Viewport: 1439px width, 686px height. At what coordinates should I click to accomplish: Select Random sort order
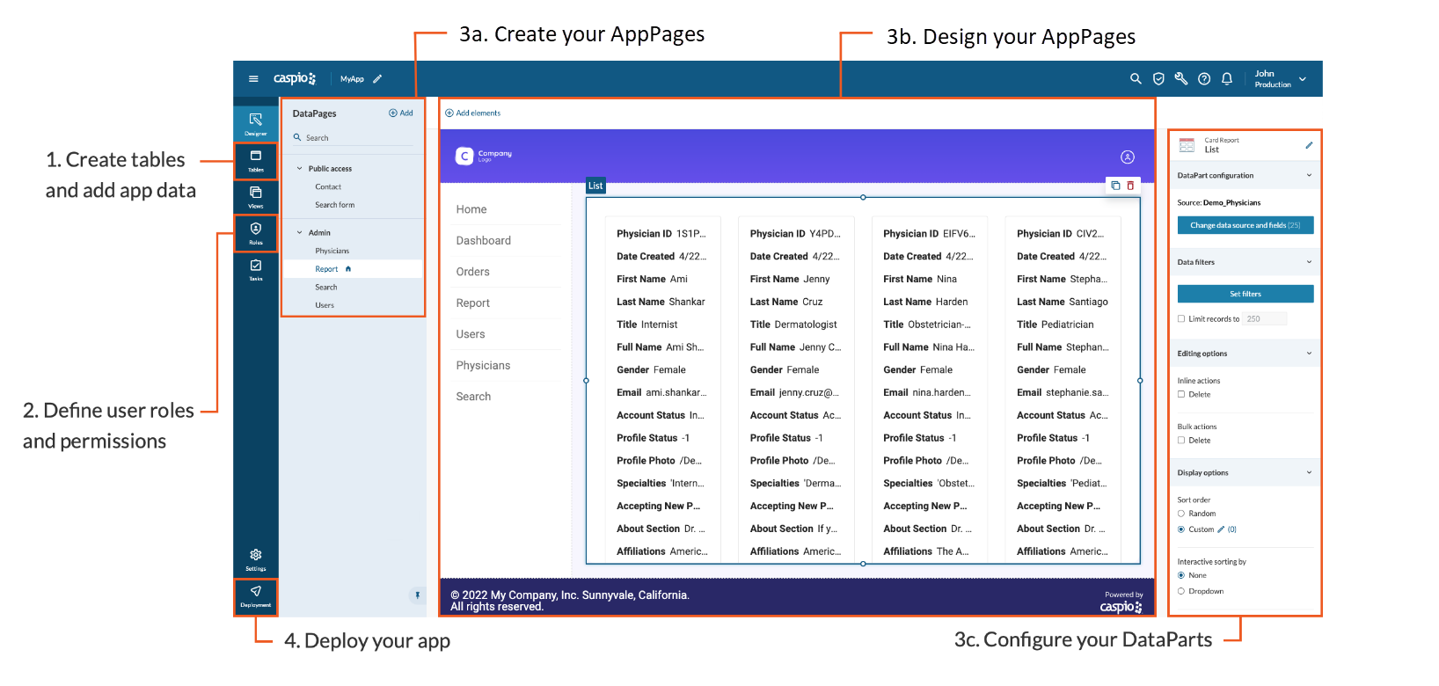pyautogui.click(x=1181, y=514)
